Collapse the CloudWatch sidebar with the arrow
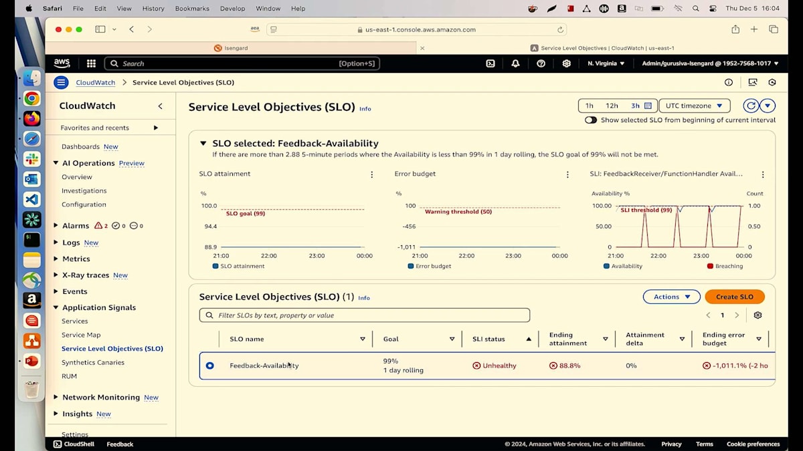Screen dimensions: 803x451 point(160,106)
